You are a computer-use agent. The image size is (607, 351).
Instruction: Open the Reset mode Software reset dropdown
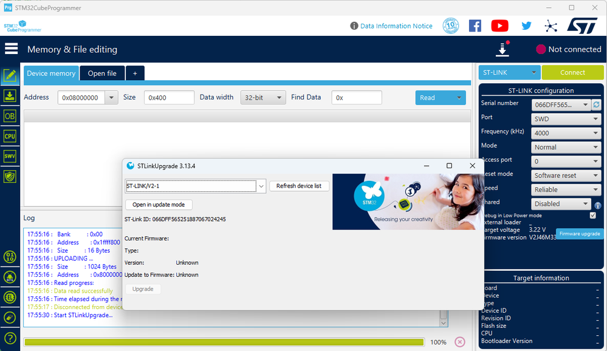pyautogui.click(x=566, y=175)
